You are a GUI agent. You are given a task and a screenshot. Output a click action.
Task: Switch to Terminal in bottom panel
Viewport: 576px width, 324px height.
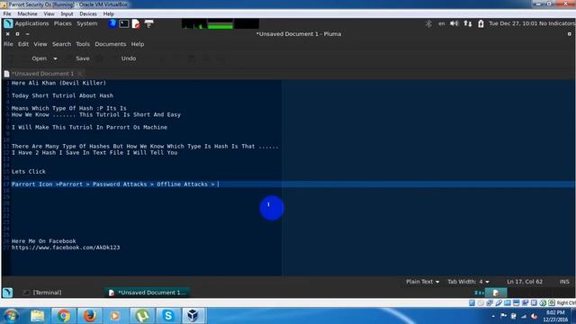[x=43, y=292]
